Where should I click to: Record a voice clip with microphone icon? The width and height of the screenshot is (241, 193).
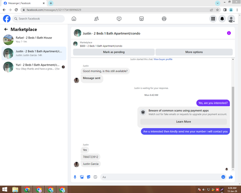coord(75,177)
